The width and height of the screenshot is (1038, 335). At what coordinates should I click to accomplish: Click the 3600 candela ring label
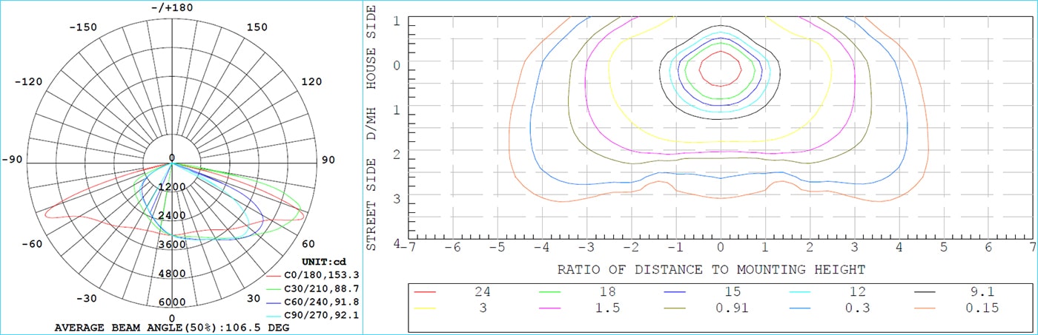172,245
